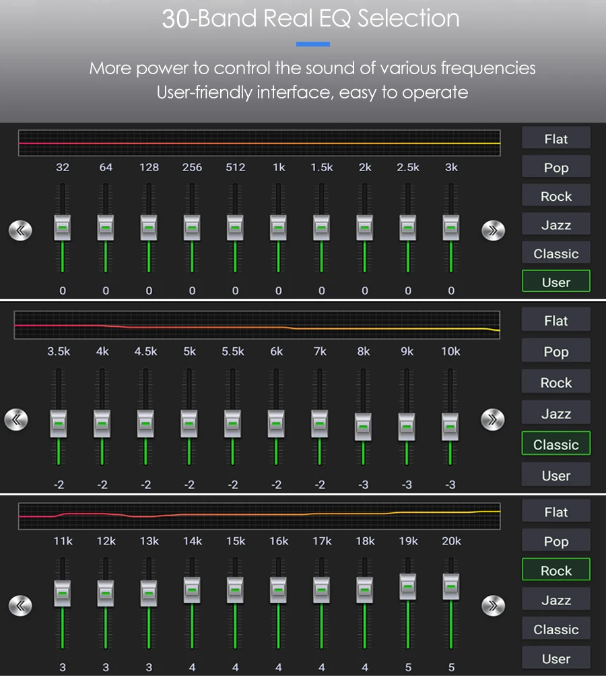Choose the Rock preset in the top panel
This screenshot has height=680, width=606.
pos(555,195)
